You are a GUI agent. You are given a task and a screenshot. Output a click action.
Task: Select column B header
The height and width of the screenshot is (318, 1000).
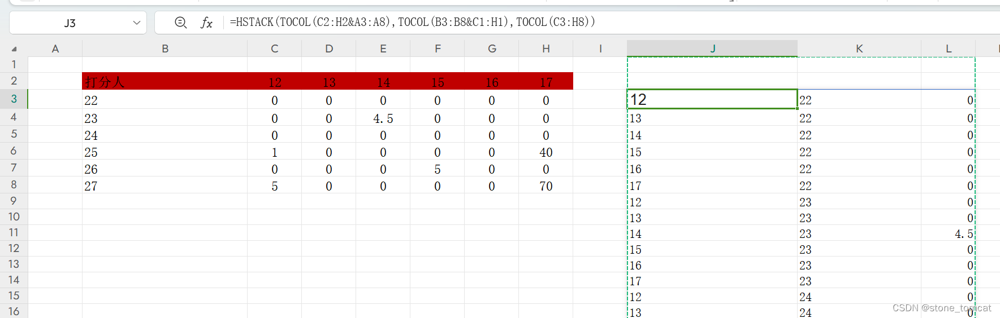click(165, 48)
